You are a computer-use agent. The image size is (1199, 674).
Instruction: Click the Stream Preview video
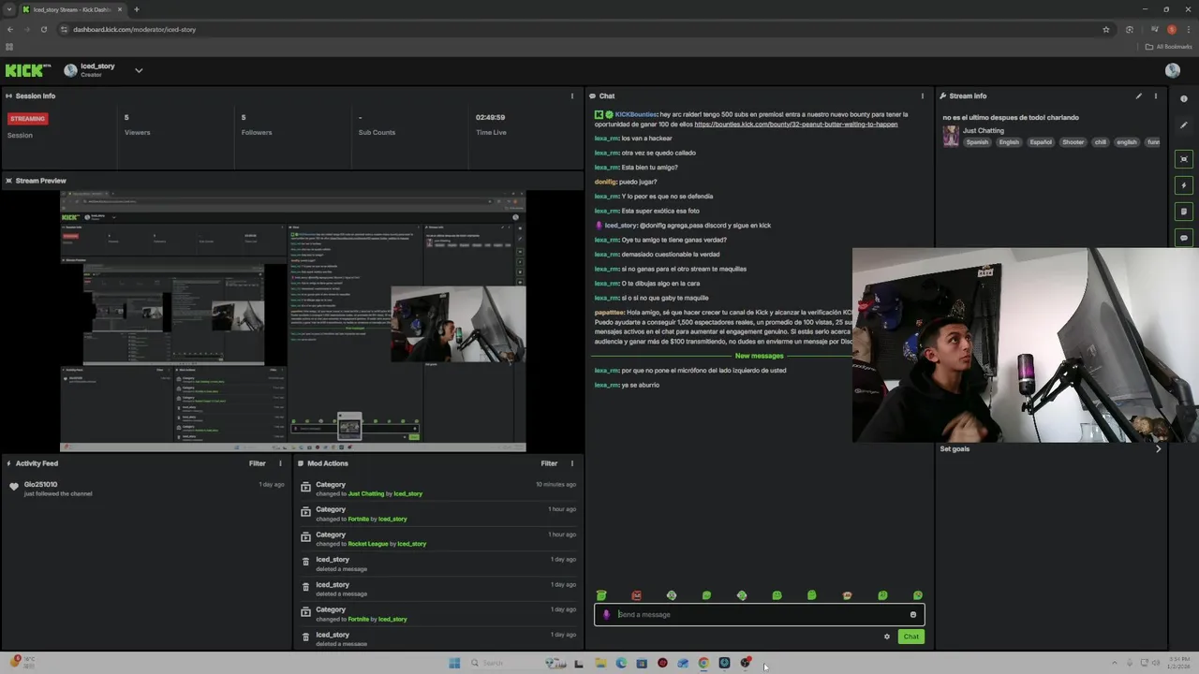pyautogui.click(x=292, y=321)
